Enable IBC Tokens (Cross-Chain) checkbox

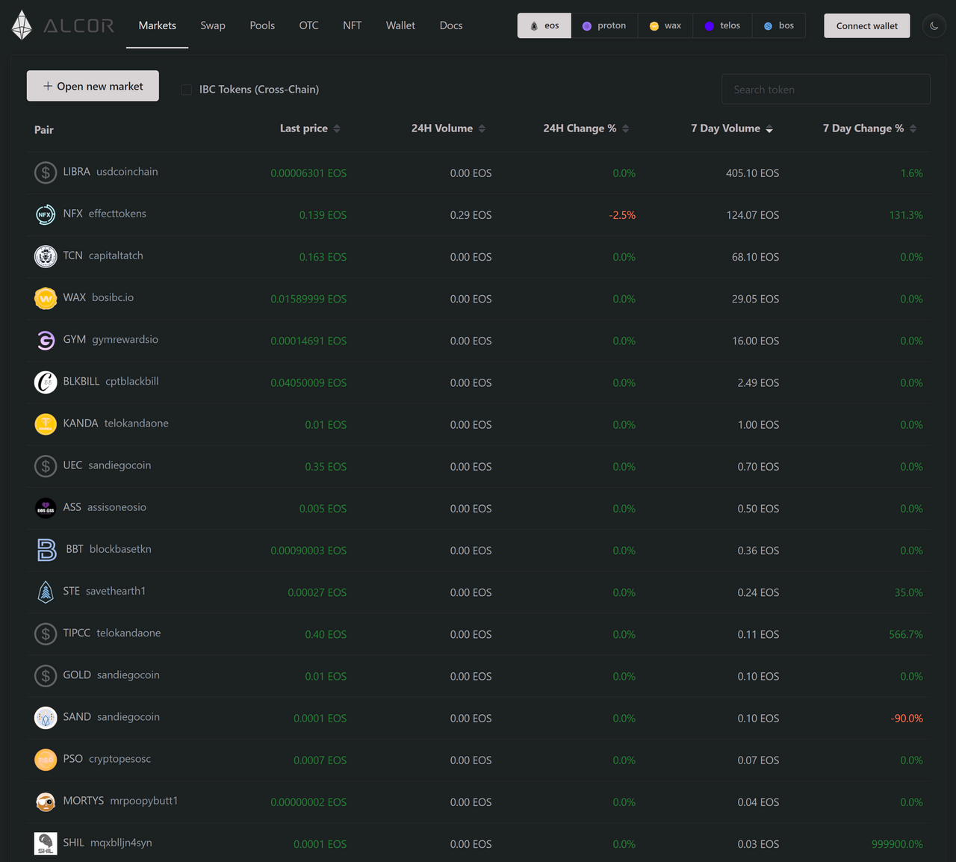coord(187,90)
